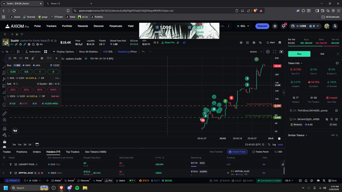Copy the contract address external link icon
Viewport: 342px width, 192px height.
(x=337, y=110)
